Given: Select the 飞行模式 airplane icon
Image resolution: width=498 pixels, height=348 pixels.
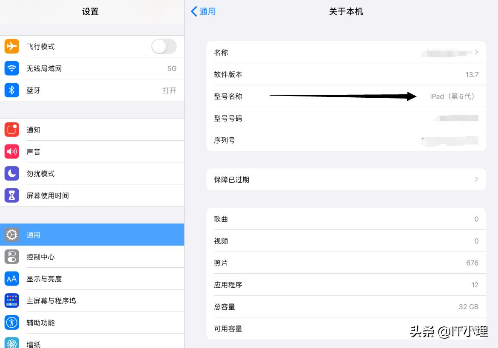Looking at the screenshot, I should coord(11,46).
